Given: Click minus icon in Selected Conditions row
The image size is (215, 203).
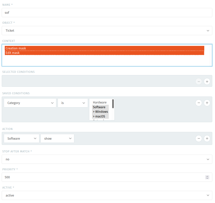Looking at the screenshot, I should click(x=199, y=81).
